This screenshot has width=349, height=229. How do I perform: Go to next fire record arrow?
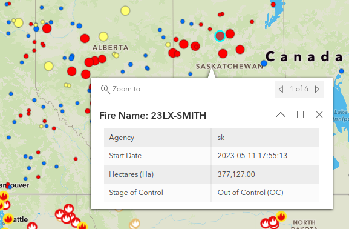[x=317, y=90]
